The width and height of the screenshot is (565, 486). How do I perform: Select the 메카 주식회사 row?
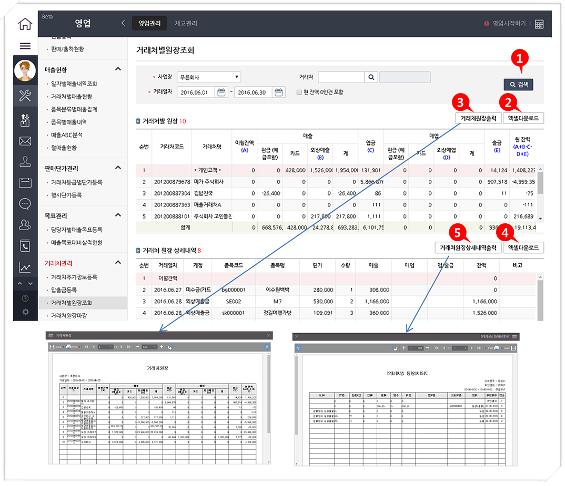pos(337,182)
